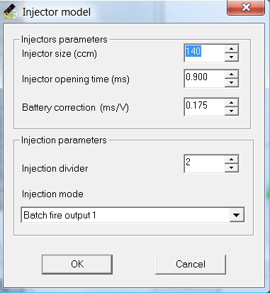Close the Injector model dialog
The height and width of the screenshot is (293, 270).
point(246,8)
